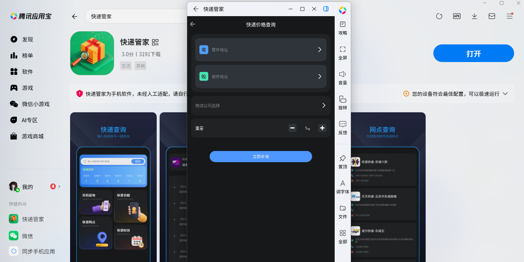Open 同步手机应用 sync option
The height and width of the screenshot is (262, 524).
pyautogui.click(x=32, y=251)
